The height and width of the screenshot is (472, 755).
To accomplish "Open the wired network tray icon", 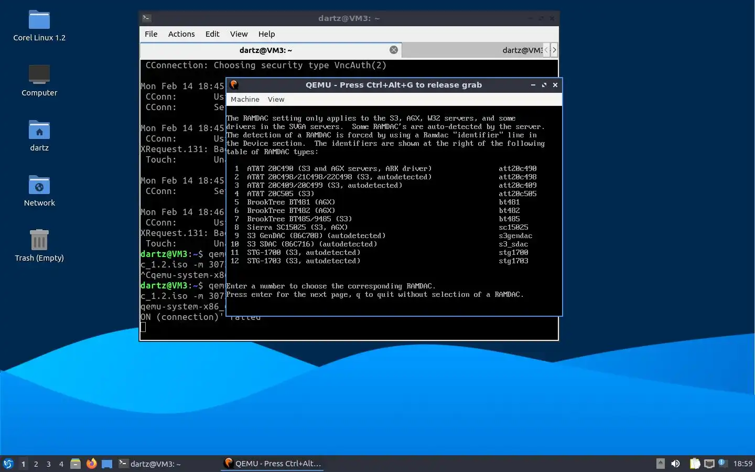I will click(x=709, y=464).
